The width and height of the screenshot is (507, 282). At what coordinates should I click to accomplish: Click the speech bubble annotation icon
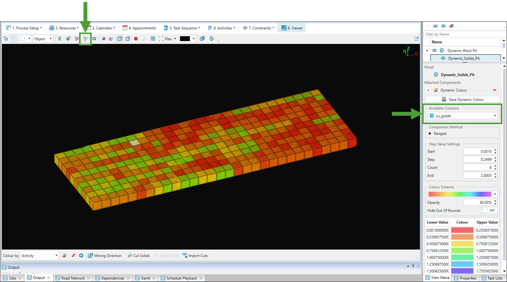[x=94, y=39]
